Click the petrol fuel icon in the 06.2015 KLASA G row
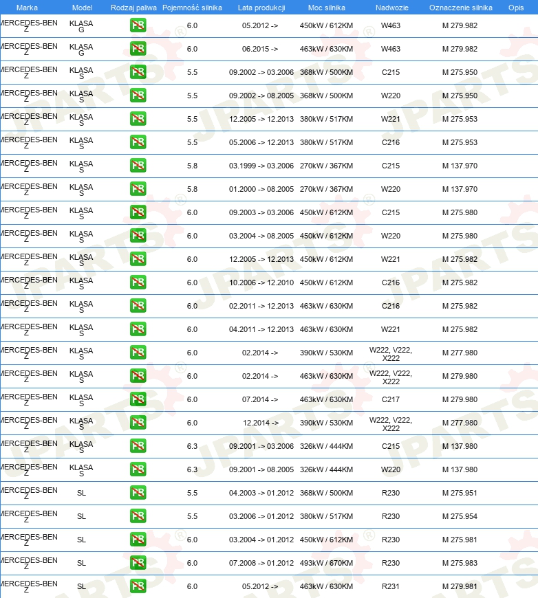 click(138, 49)
